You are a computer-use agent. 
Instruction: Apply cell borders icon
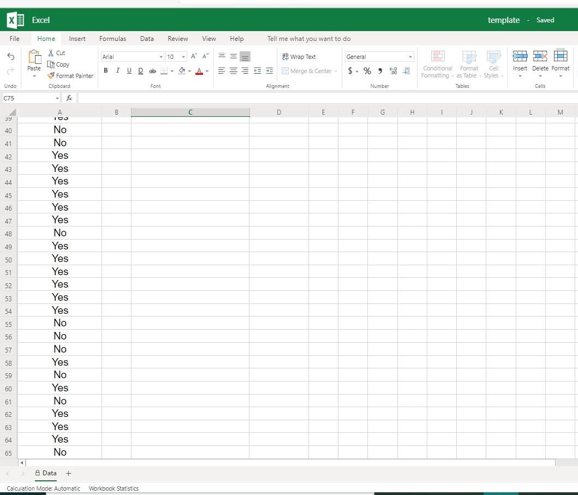click(164, 71)
